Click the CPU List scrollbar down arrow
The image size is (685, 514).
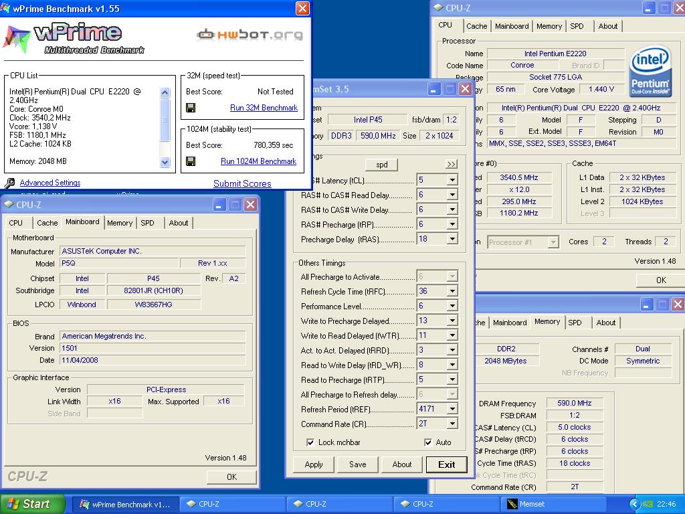point(165,162)
